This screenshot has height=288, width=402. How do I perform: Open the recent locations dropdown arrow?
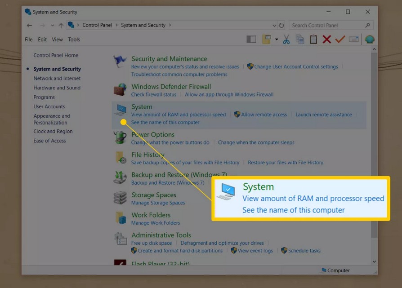(52, 25)
